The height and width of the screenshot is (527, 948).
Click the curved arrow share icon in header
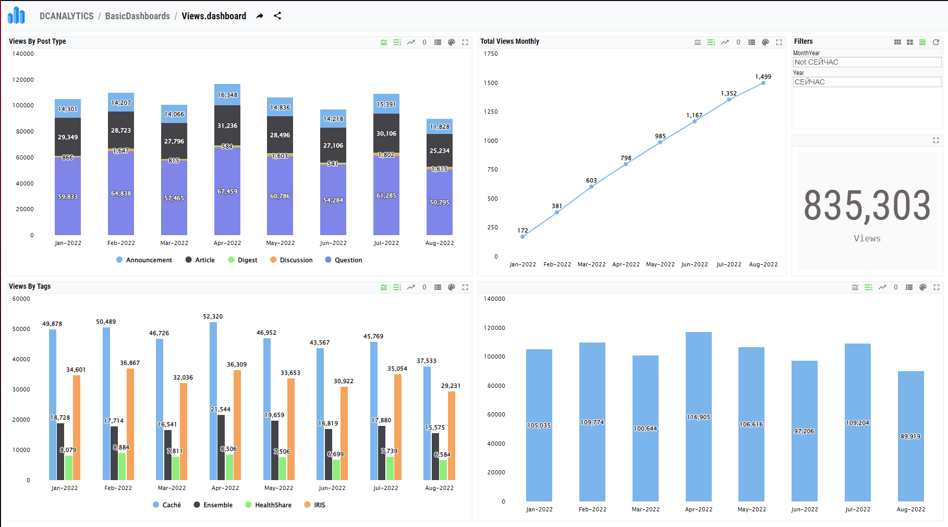pos(260,16)
